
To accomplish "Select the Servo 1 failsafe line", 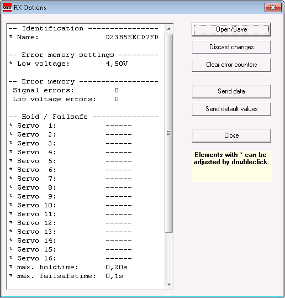I will pyautogui.click(x=70, y=126).
